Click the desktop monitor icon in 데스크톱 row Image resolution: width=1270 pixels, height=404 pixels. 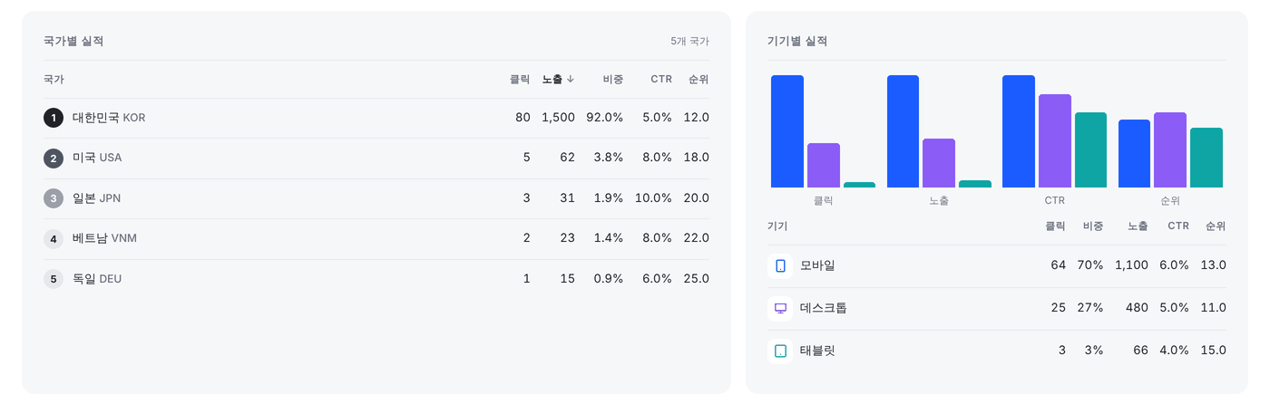(780, 308)
